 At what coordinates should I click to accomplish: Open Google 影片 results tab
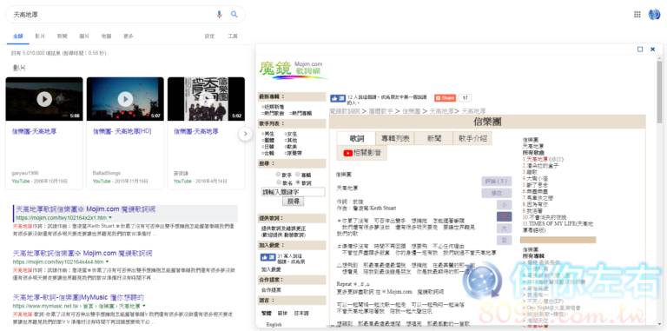click(40, 36)
